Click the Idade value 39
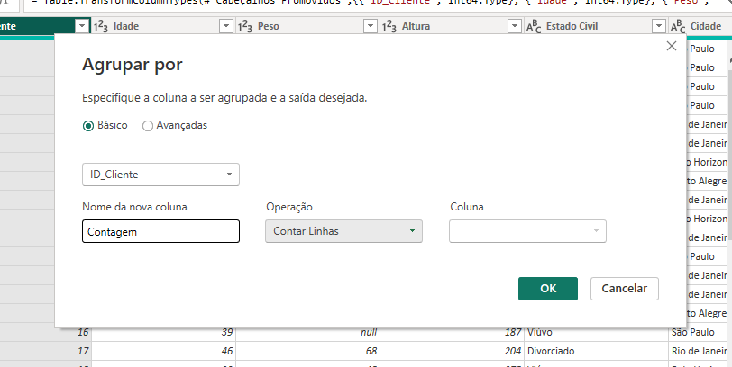The height and width of the screenshot is (367, 732). click(x=227, y=333)
